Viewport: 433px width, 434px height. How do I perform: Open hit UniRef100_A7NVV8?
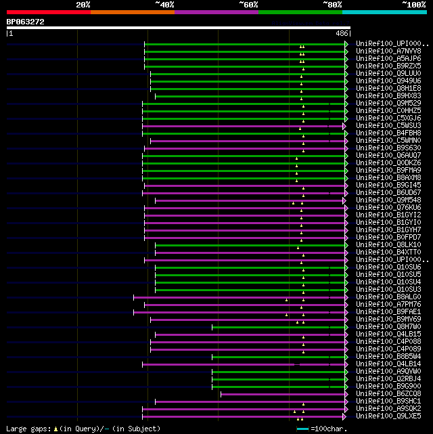[388, 51]
